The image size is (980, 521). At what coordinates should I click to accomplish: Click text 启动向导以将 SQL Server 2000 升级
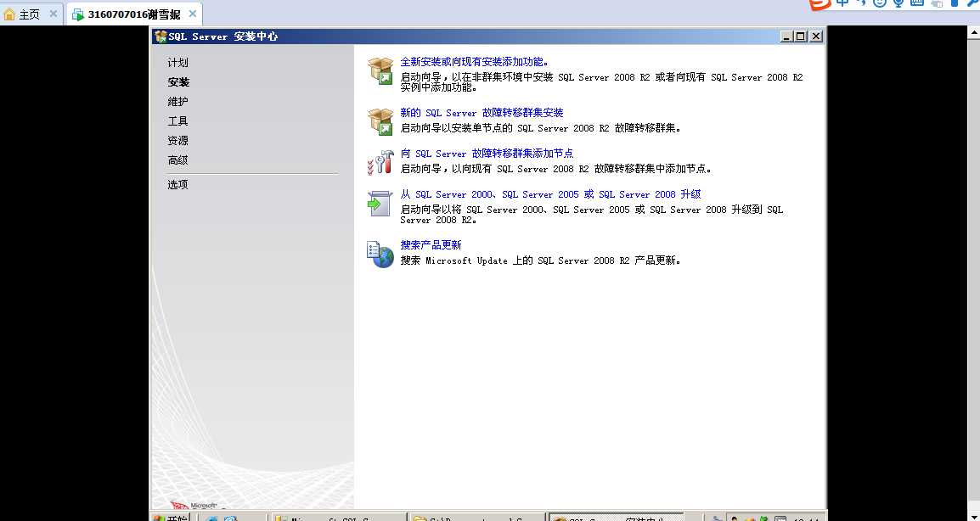click(x=592, y=215)
